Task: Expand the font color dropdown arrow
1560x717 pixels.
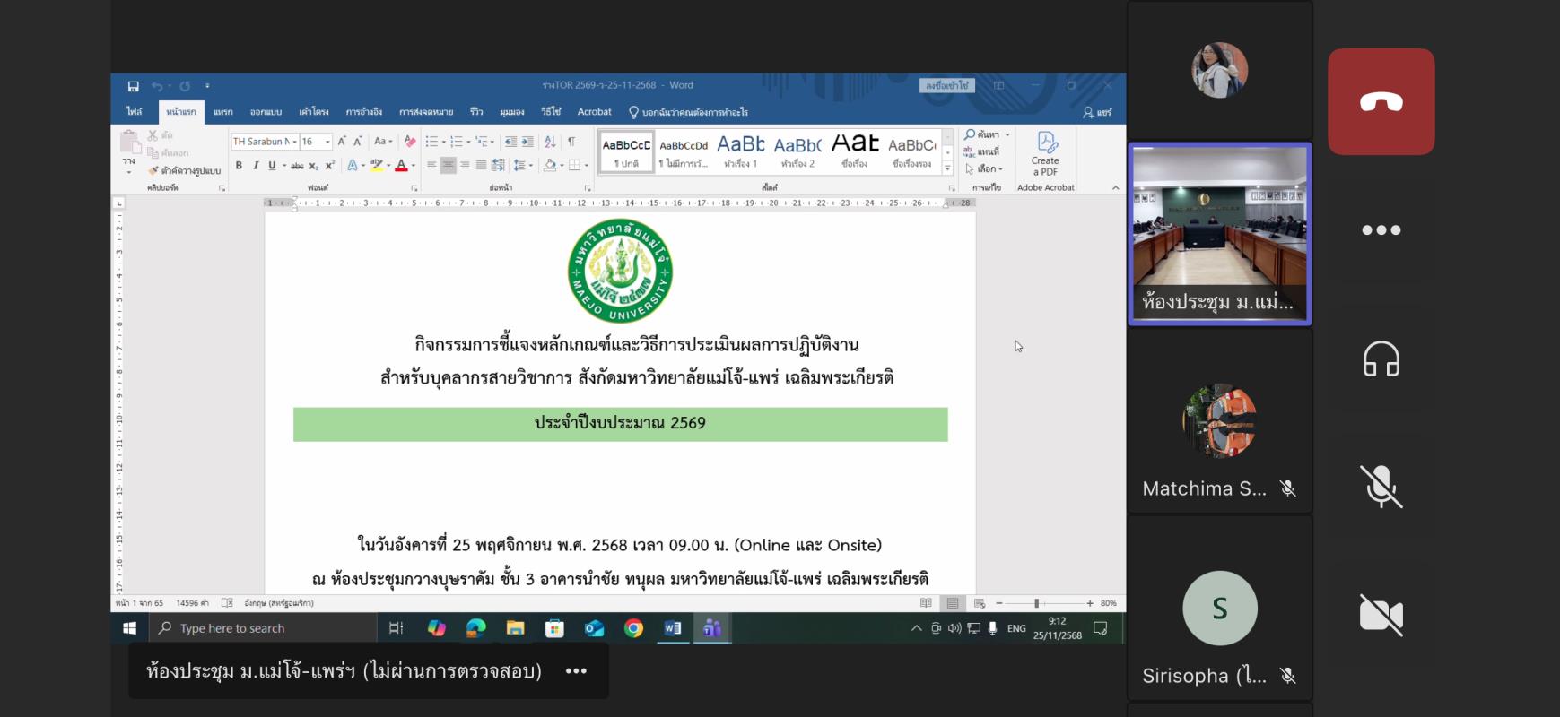Action: click(413, 166)
